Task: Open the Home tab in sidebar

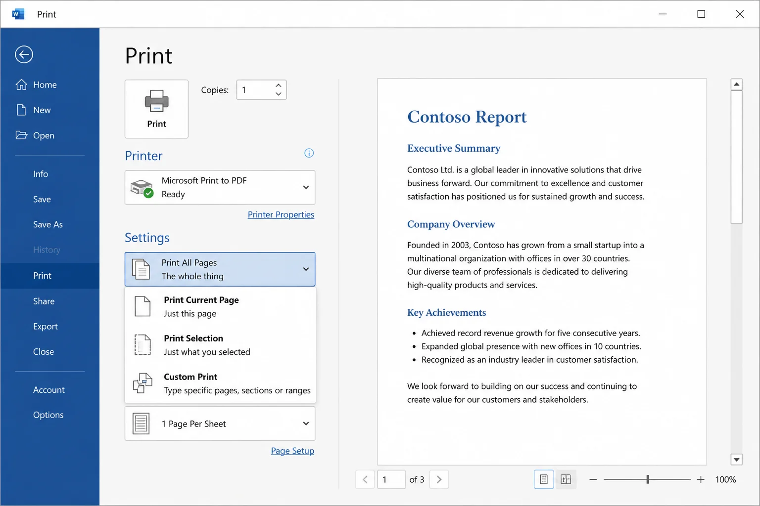Action: point(49,85)
